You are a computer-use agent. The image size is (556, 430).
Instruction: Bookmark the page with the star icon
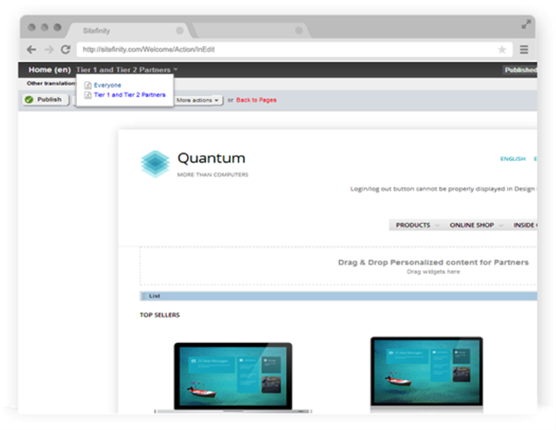(501, 49)
